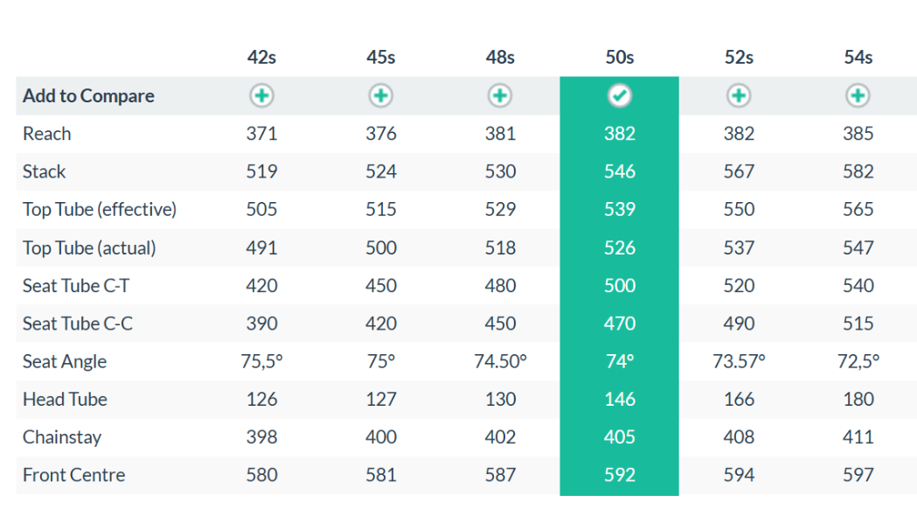917x516 pixels.
Task: Click the 73.57° seat angle value
Action: tap(739, 361)
